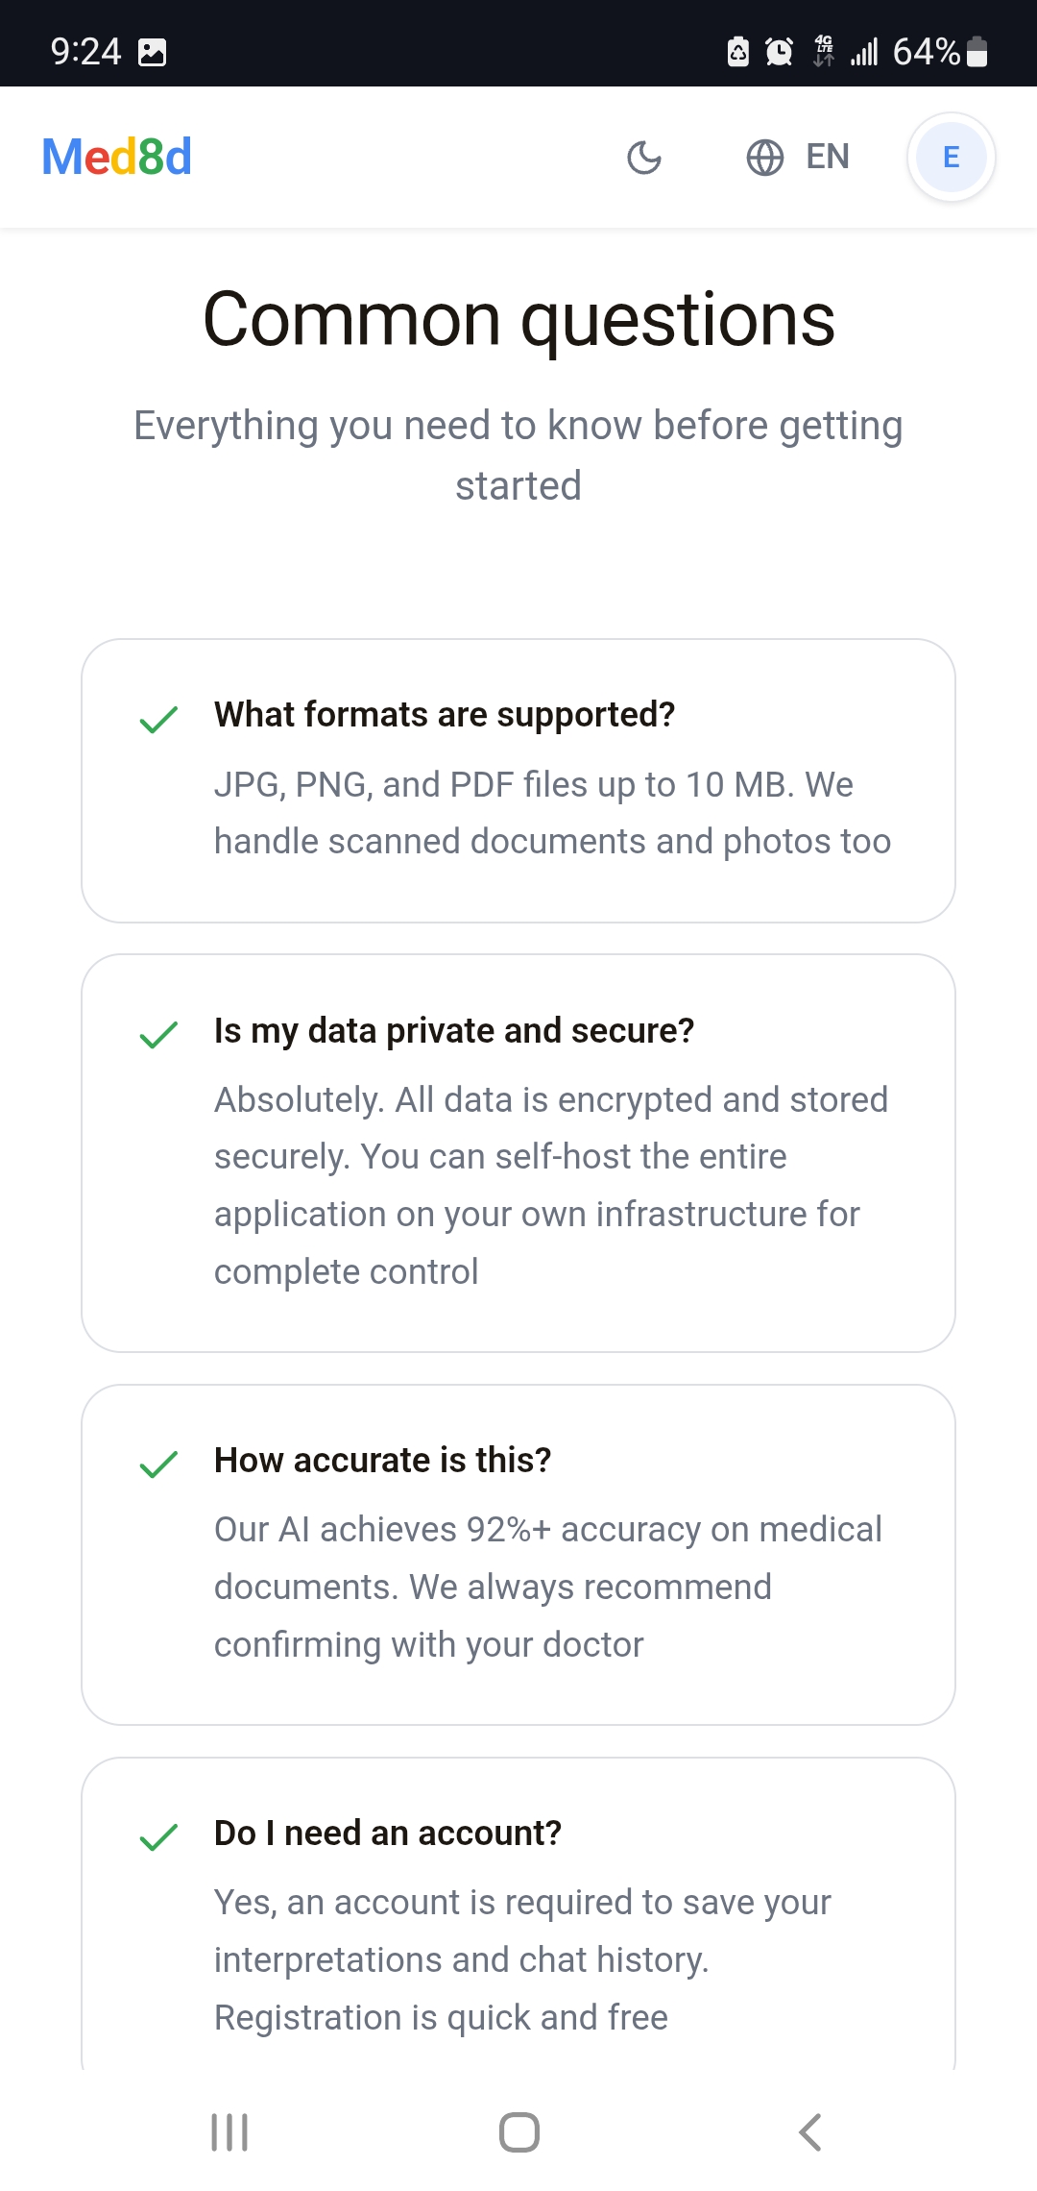
Task: Tap the Do I need an account question
Action: [387, 1834]
